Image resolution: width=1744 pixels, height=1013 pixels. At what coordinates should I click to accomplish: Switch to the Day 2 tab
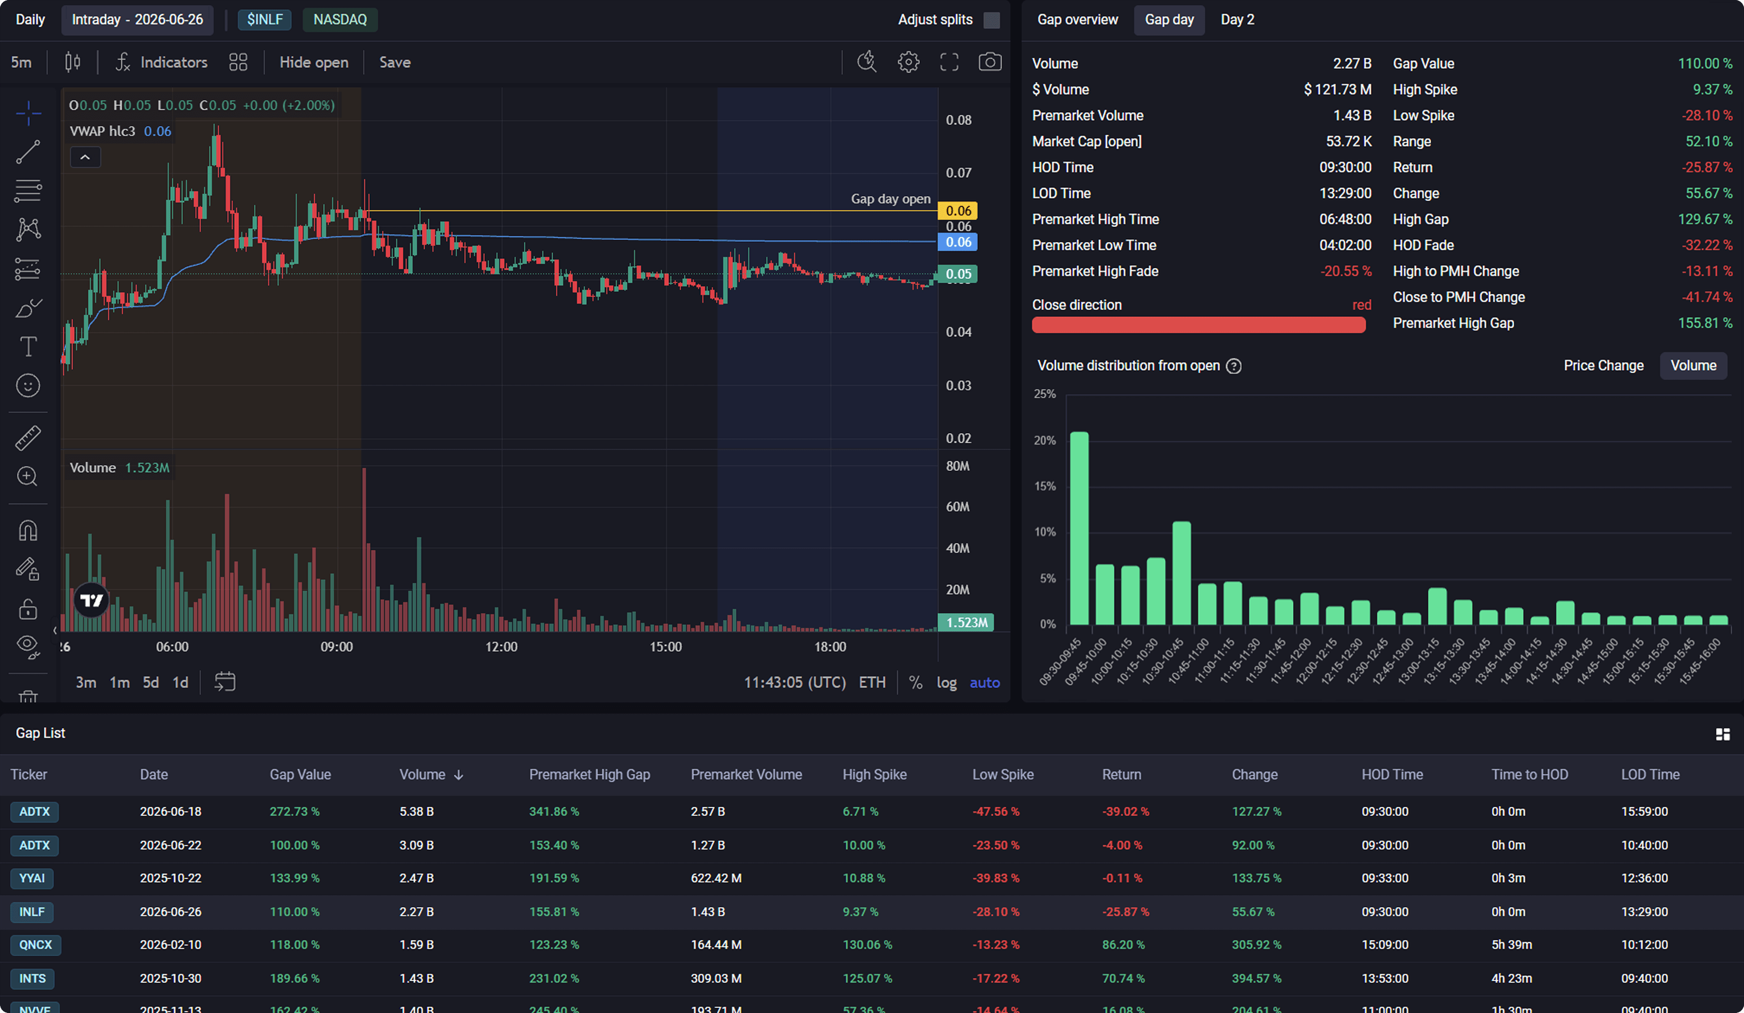[x=1238, y=20]
